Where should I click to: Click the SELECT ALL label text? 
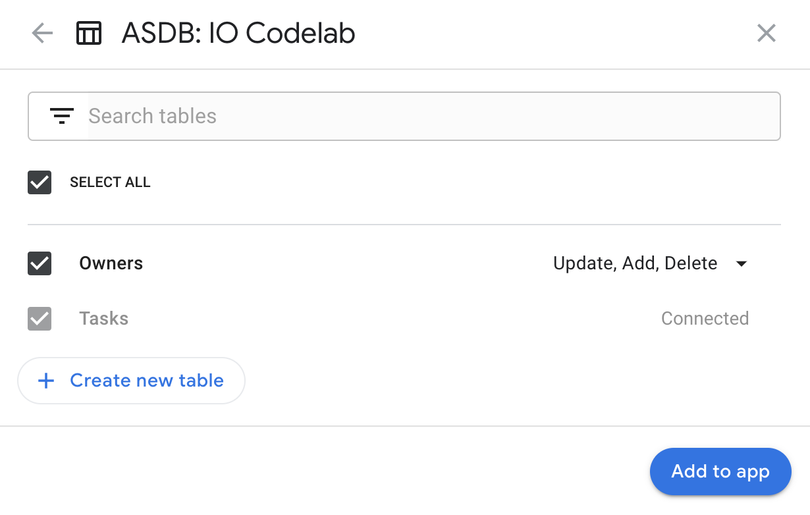click(x=110, y=182)
